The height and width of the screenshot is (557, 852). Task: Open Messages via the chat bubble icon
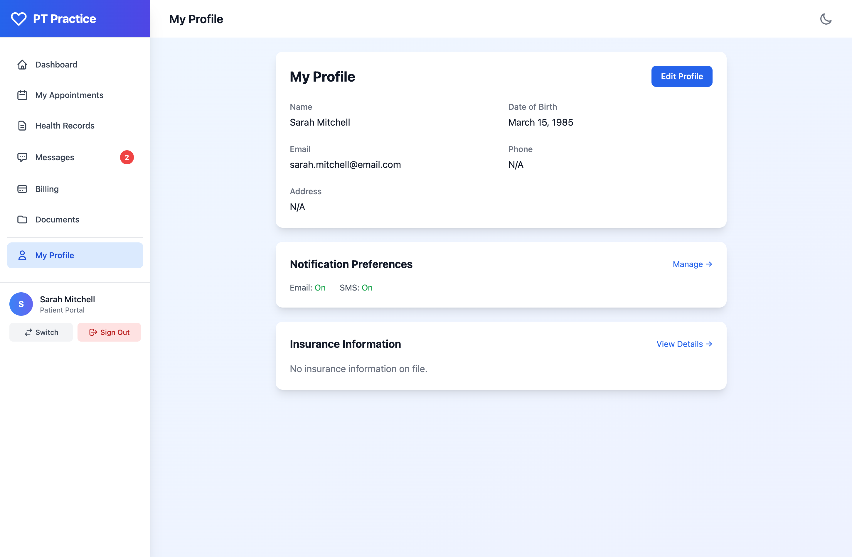coord(22,157)
